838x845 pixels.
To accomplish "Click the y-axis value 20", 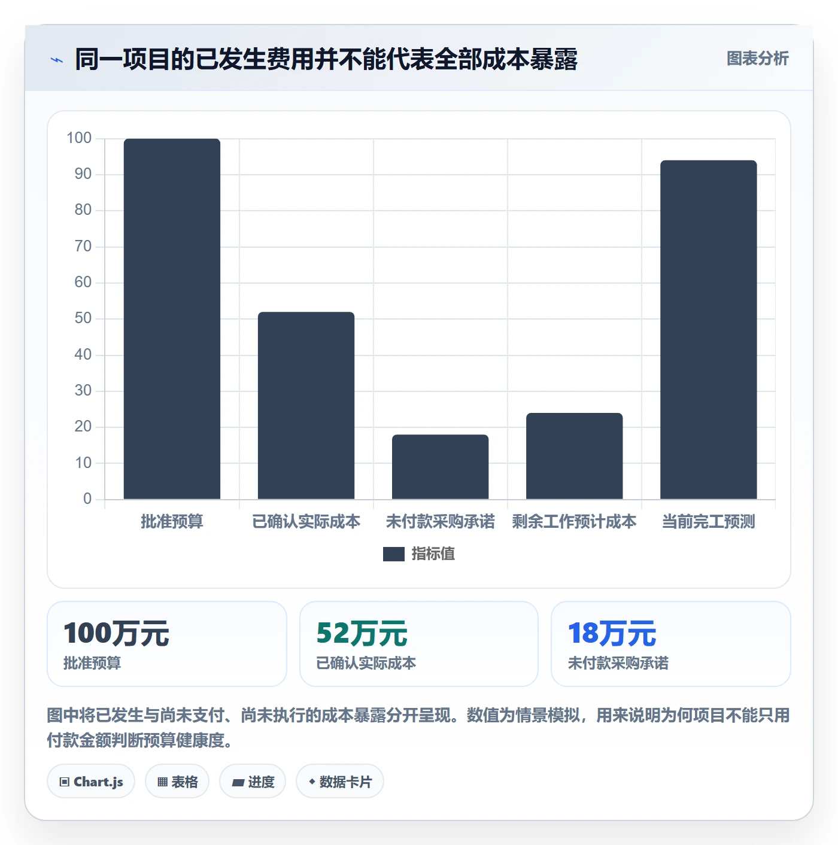I will point(83,427).
